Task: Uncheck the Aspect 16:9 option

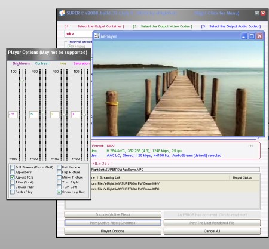Action: pos(13,177)
